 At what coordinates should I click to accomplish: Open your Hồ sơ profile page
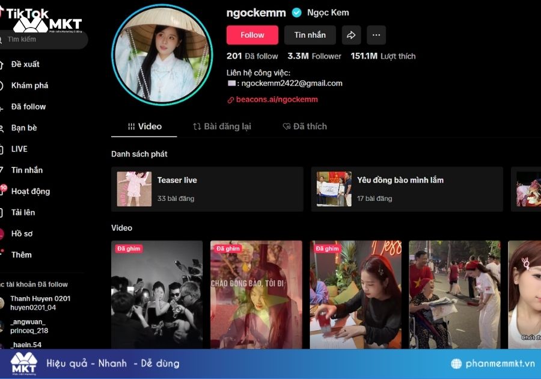(x=23, y=233)
